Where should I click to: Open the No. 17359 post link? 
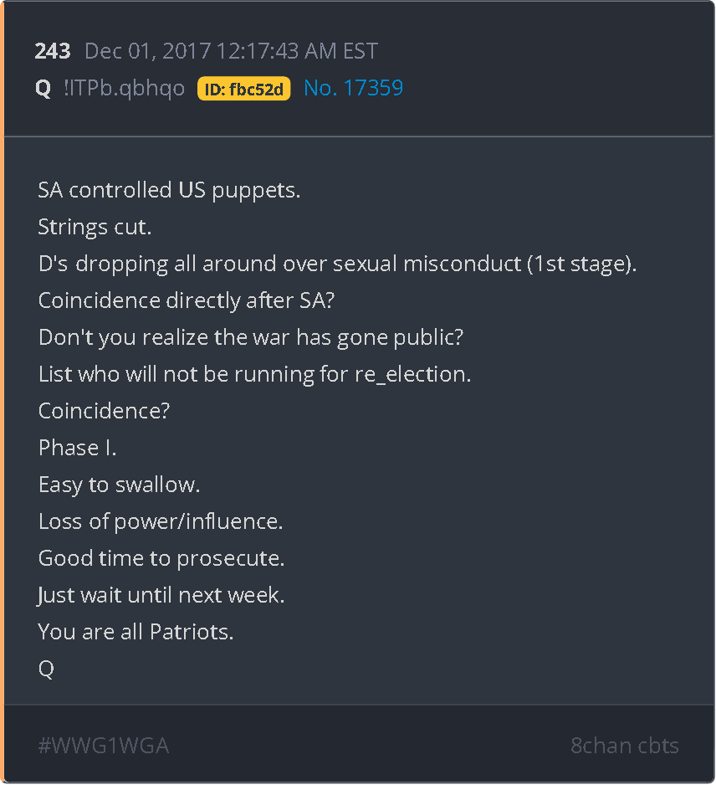[353, 88]
